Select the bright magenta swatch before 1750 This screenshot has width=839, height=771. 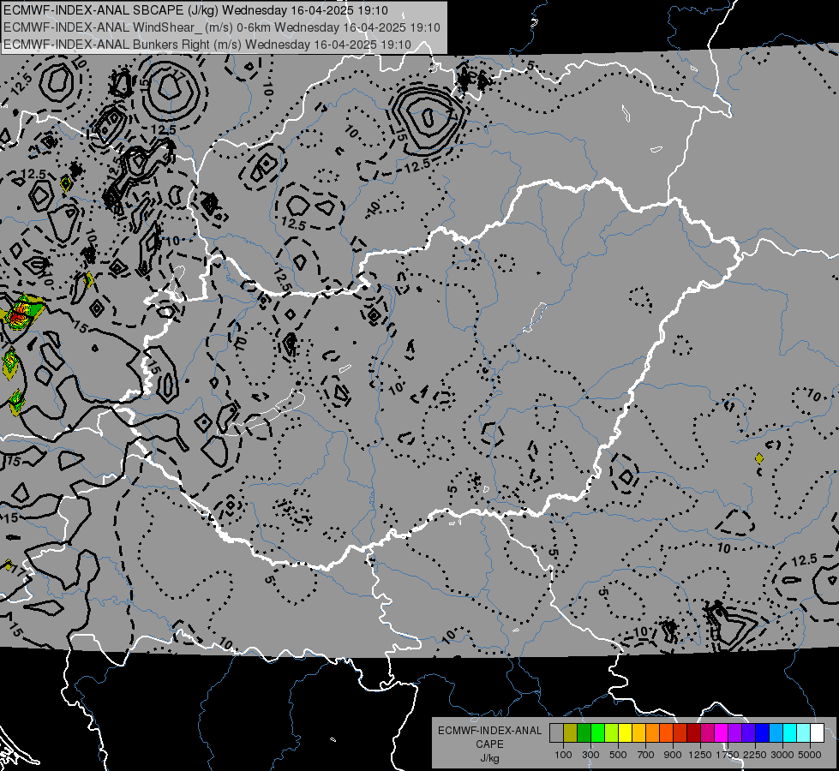(x=722, y=733)
